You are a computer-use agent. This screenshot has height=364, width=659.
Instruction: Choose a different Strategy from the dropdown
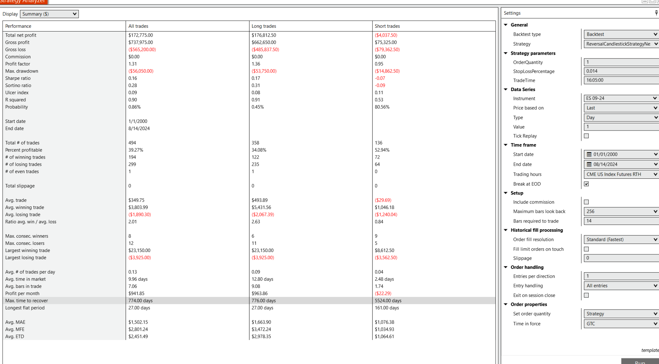[x=621, y=44]
